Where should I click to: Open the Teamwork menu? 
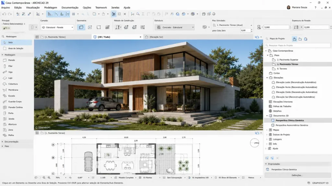(x=101, y=8)
